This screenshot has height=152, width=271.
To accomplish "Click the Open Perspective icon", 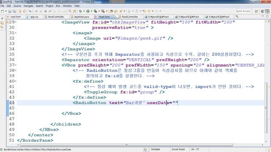I will (x=256, y=11).
